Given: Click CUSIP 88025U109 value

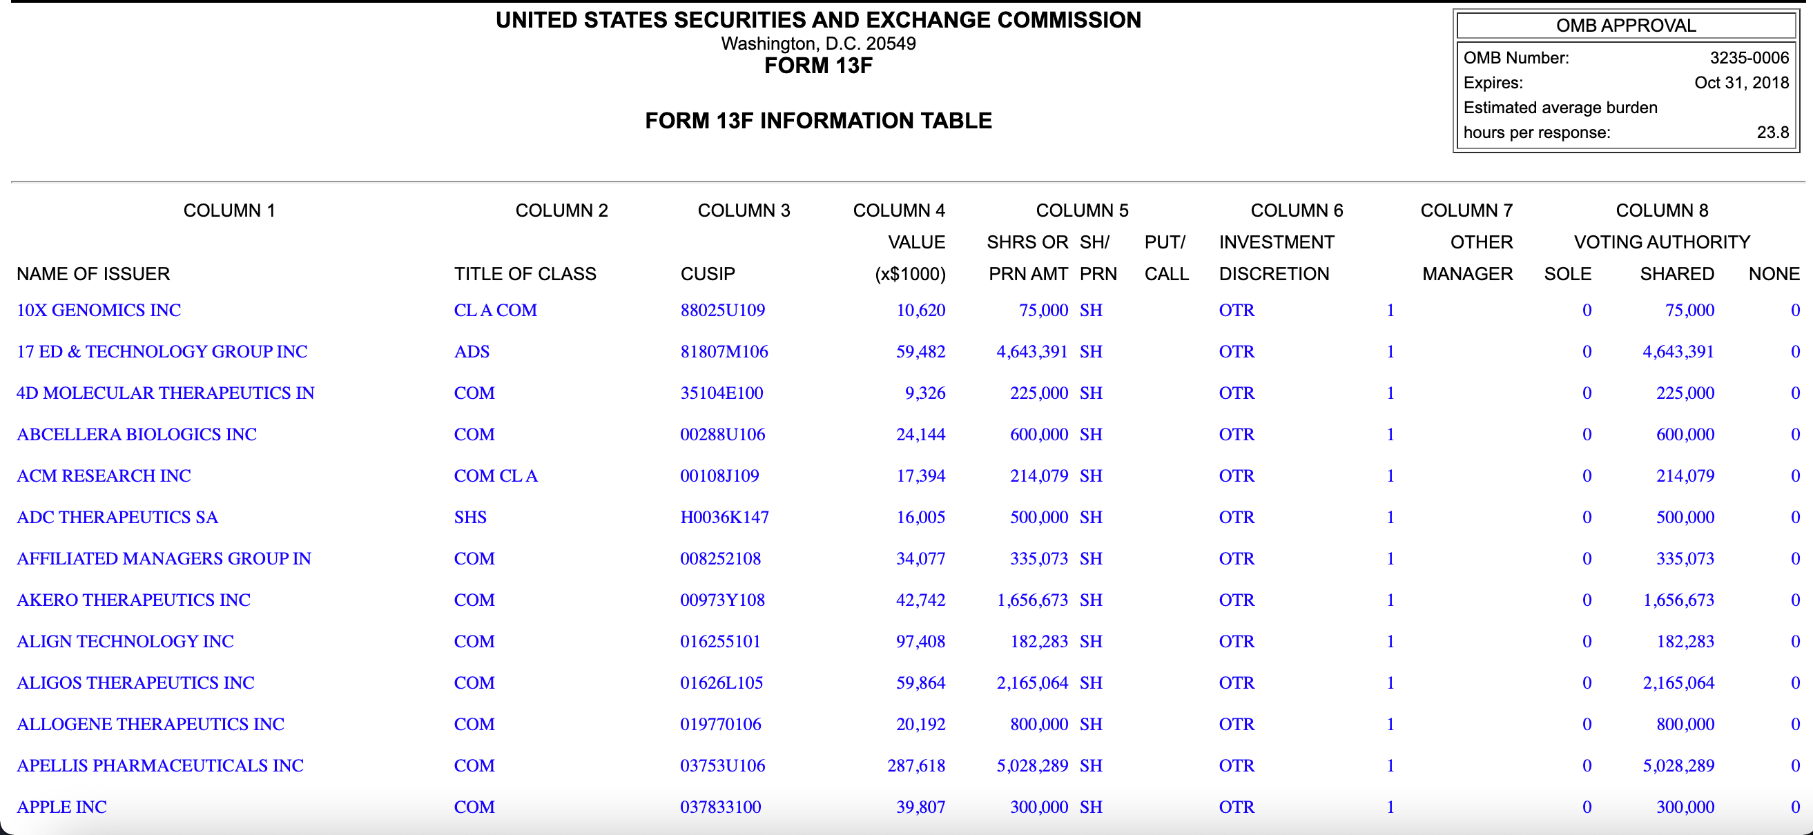Looking at the screenshot, I should coord(723,311).
